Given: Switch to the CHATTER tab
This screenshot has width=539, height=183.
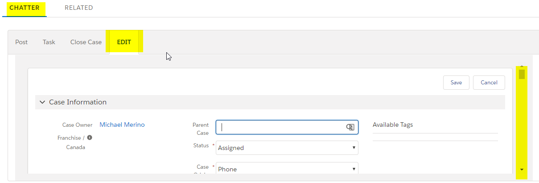Looking at the screenshot, I should [x=24, y=8].
